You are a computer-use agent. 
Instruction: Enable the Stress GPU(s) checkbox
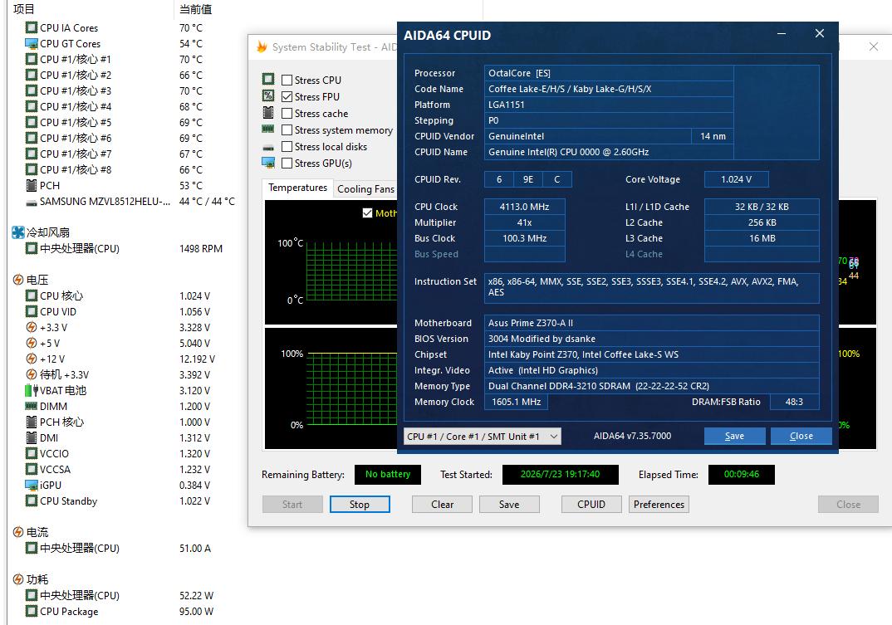coord(287,164)
